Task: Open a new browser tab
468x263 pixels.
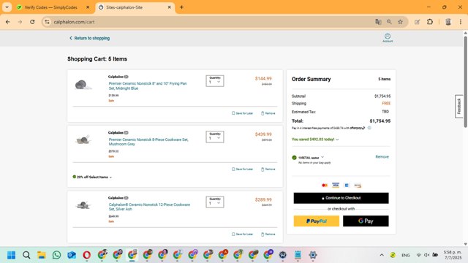Action: click(x=181, y=7)
